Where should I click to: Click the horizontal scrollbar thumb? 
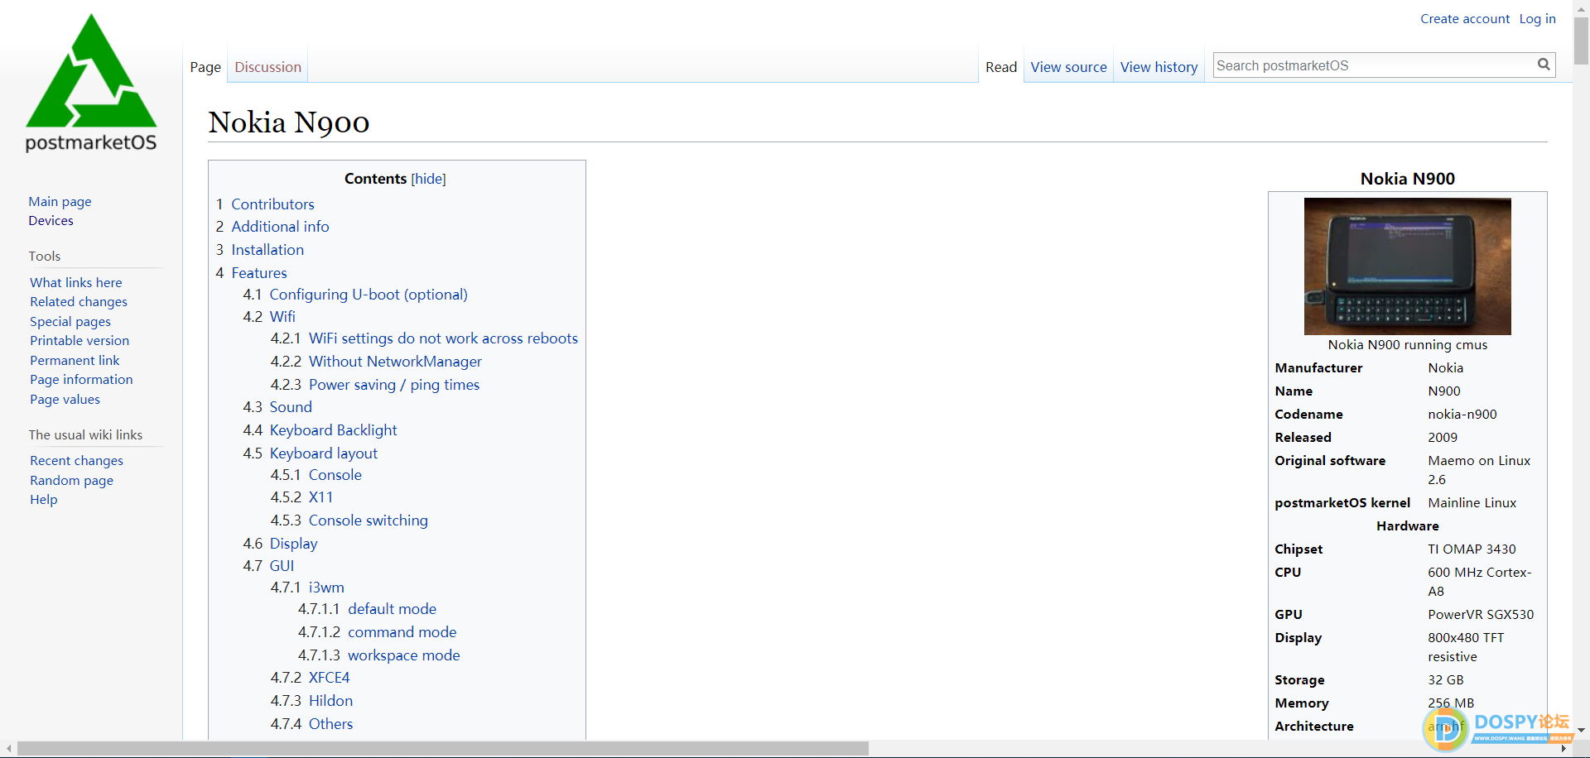(442, 749)
